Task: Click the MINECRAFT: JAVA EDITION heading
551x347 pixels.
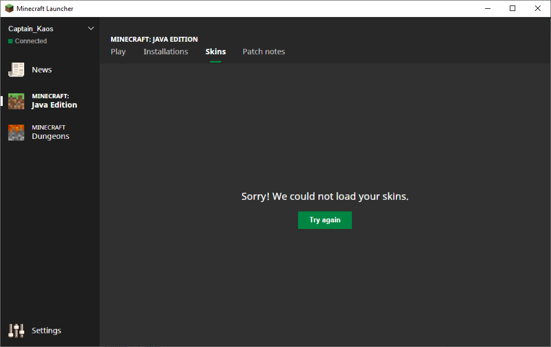Action: 155,40
